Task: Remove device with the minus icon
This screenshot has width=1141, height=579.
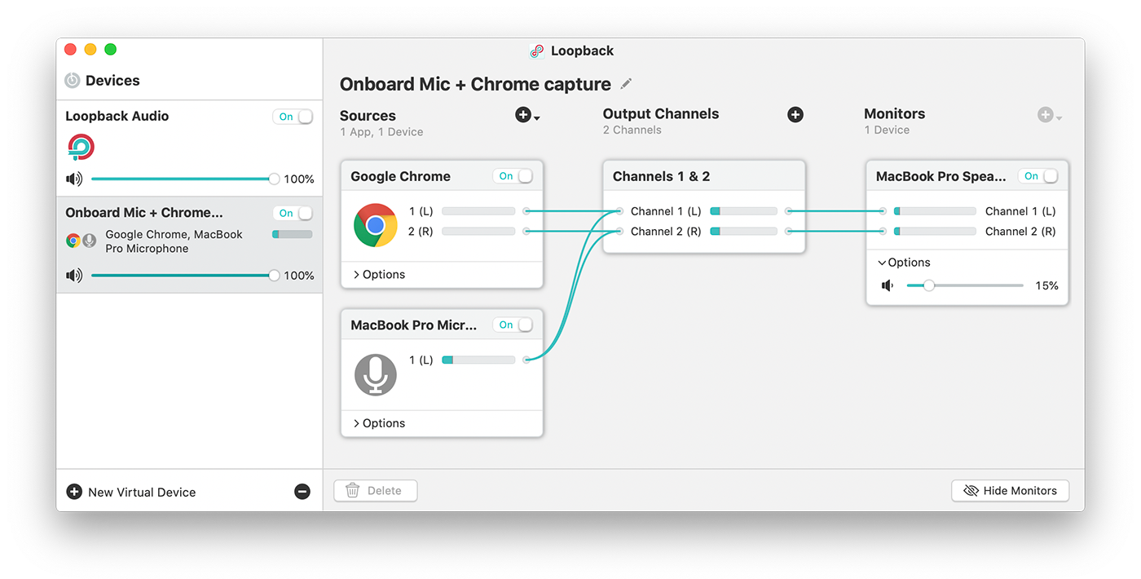Action: (x=302, y=492)
